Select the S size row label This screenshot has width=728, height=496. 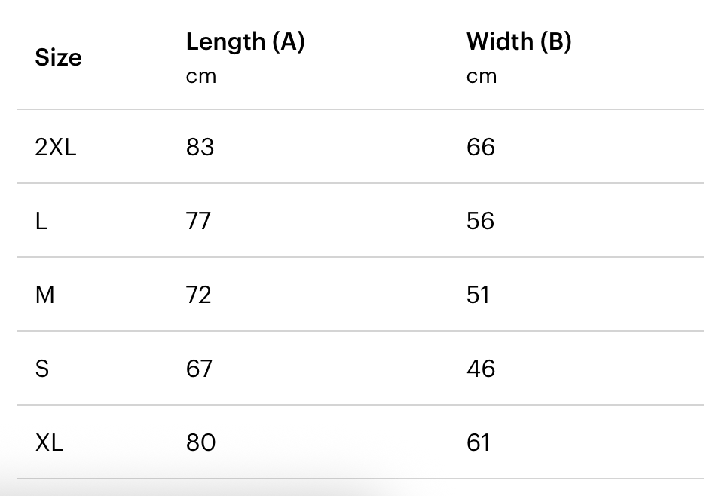(42, 369)
